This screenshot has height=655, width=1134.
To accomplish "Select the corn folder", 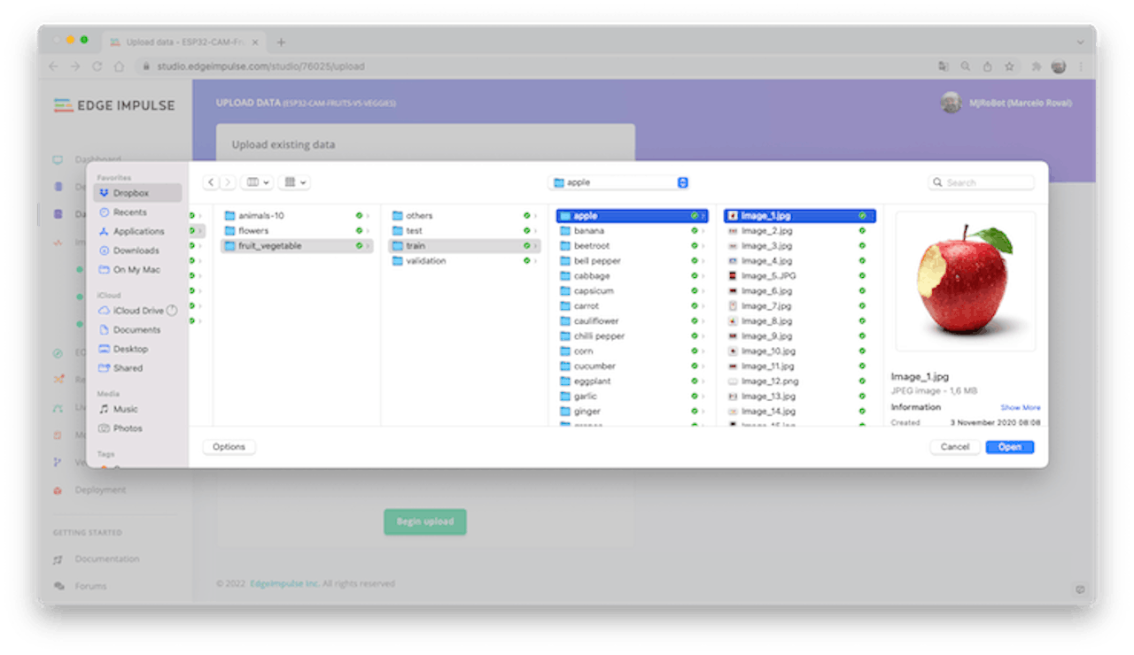I will [632, 351].
